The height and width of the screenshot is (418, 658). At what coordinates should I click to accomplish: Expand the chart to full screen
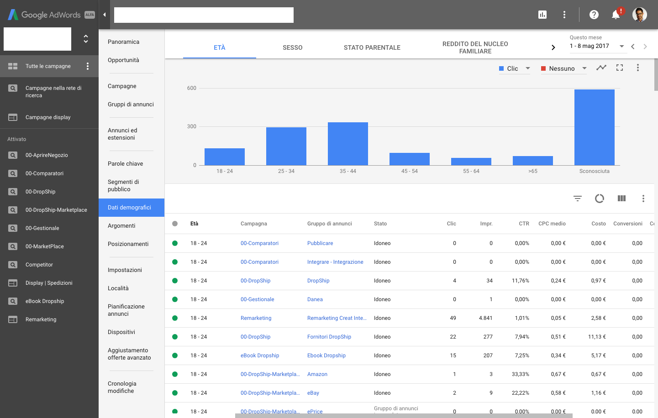tap(620, 68)
